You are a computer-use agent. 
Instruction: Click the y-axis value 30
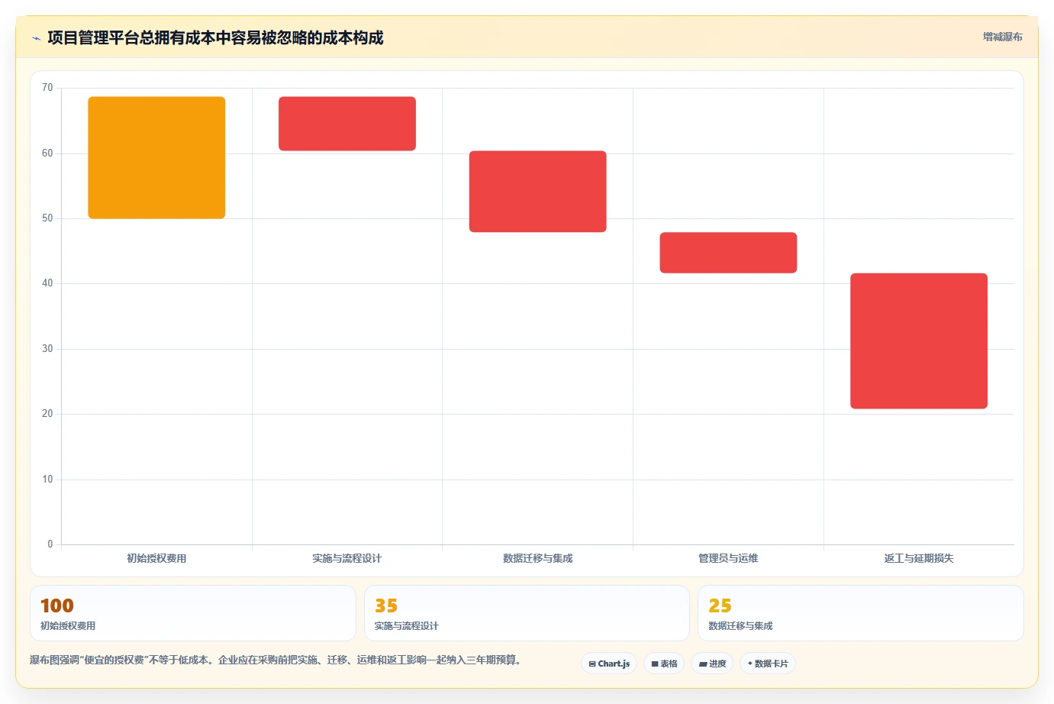47,349
